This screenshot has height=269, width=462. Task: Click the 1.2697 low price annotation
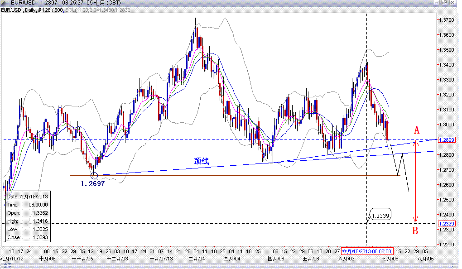click(x=92, y=184)
